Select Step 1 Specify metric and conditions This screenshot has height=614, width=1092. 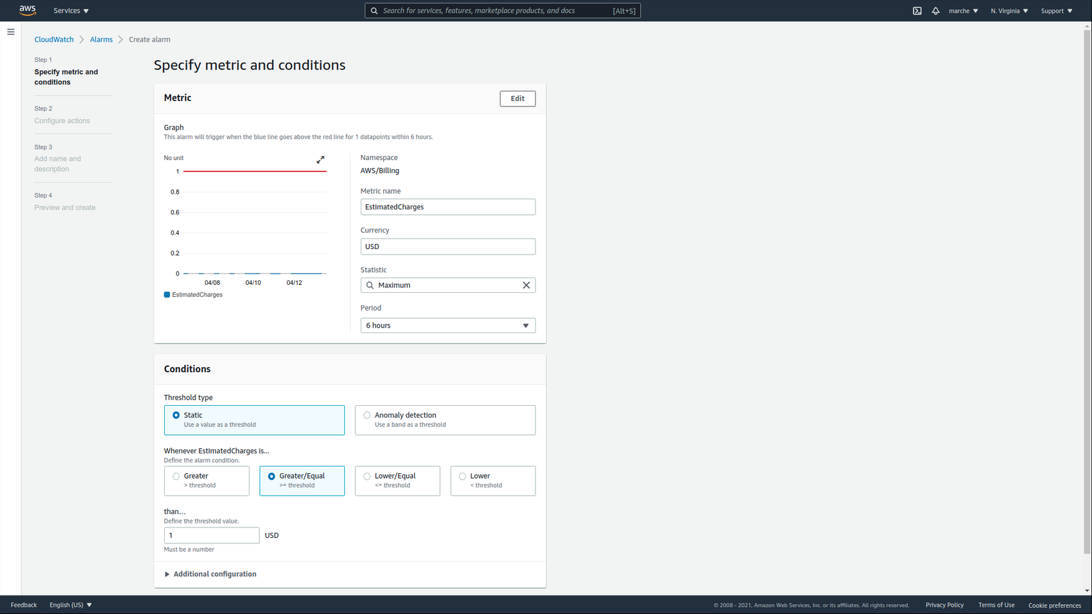pos(66,77)
